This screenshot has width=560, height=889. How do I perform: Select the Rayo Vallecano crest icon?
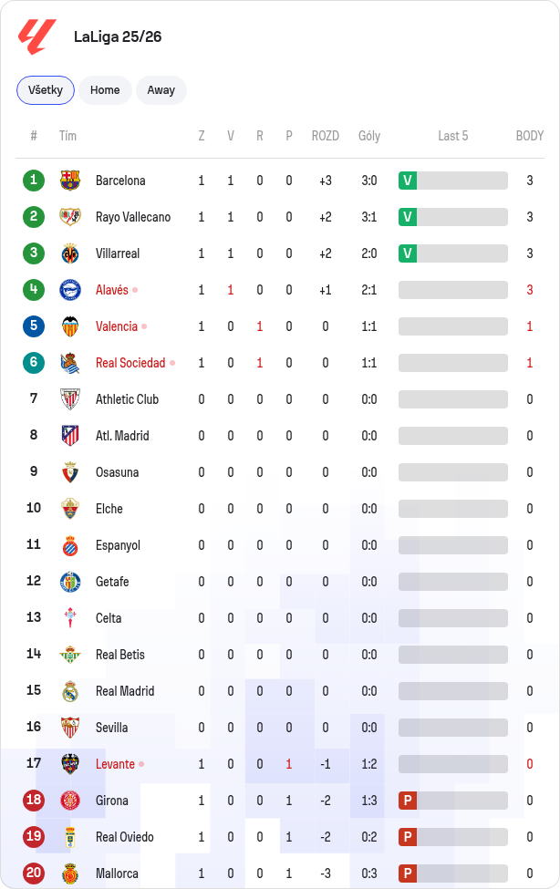pyautogui.click(x=70, y=217)
